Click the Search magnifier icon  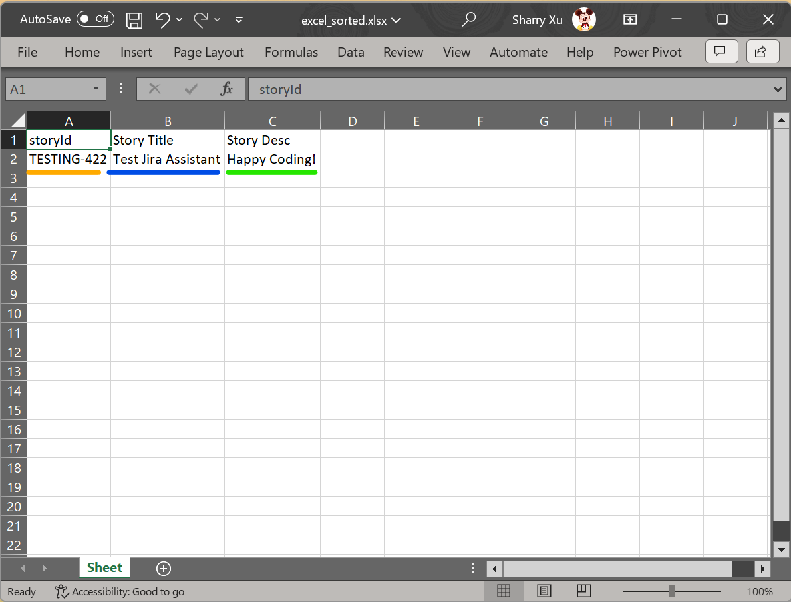point(468,19)
